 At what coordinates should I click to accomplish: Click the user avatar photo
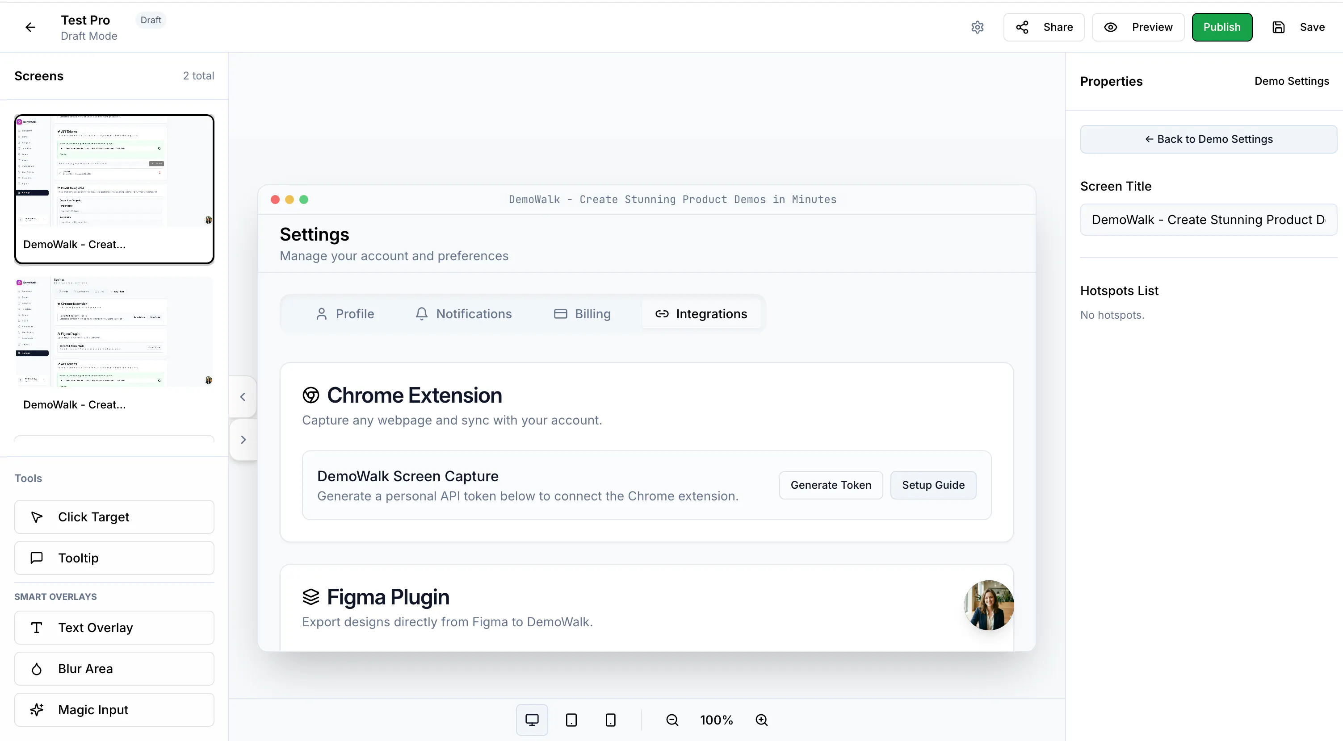click(988, 605)
